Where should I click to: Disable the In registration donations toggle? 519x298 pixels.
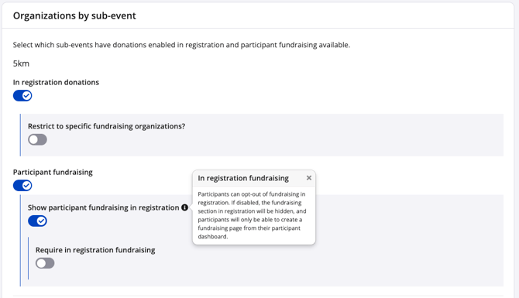click(x=22, y=95)
